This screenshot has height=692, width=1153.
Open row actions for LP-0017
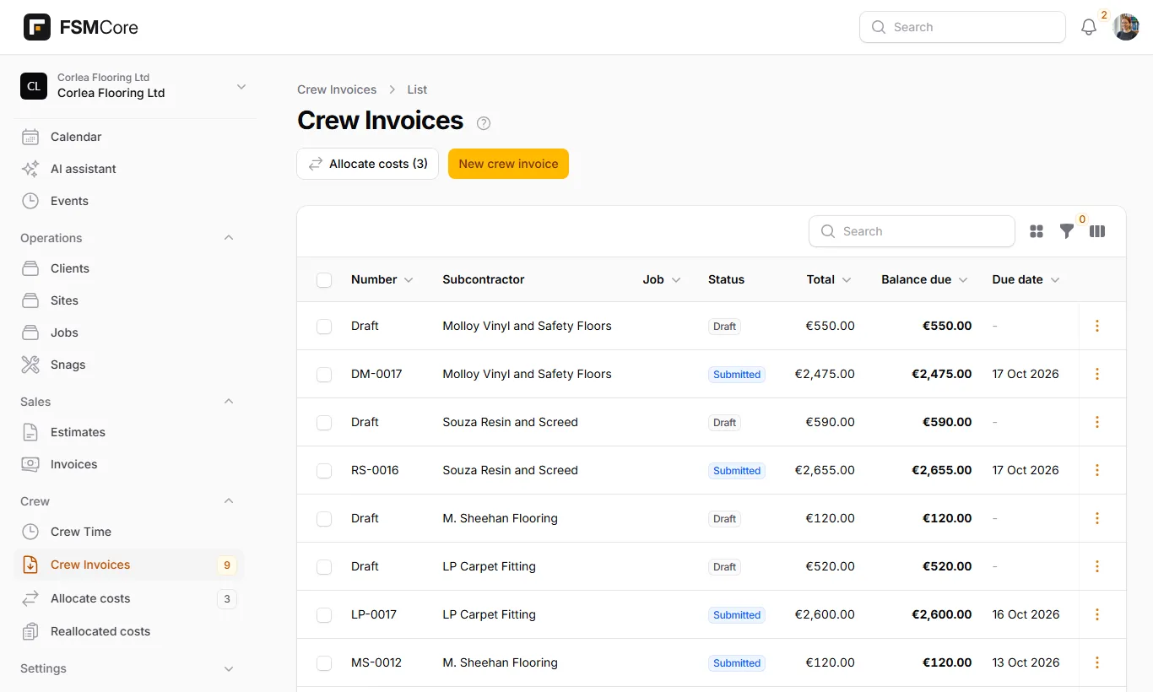click(1097, 614)
